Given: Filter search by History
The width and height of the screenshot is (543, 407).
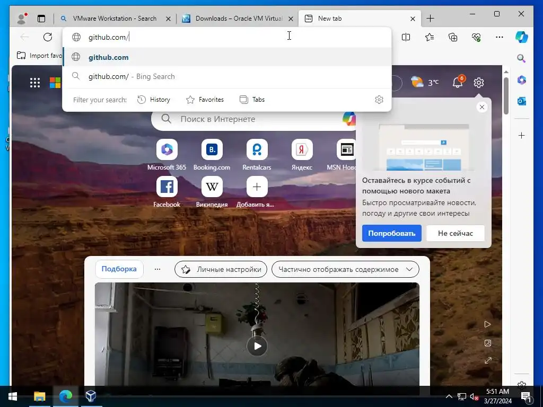Looking at the screenshot, I should point(154,100).
